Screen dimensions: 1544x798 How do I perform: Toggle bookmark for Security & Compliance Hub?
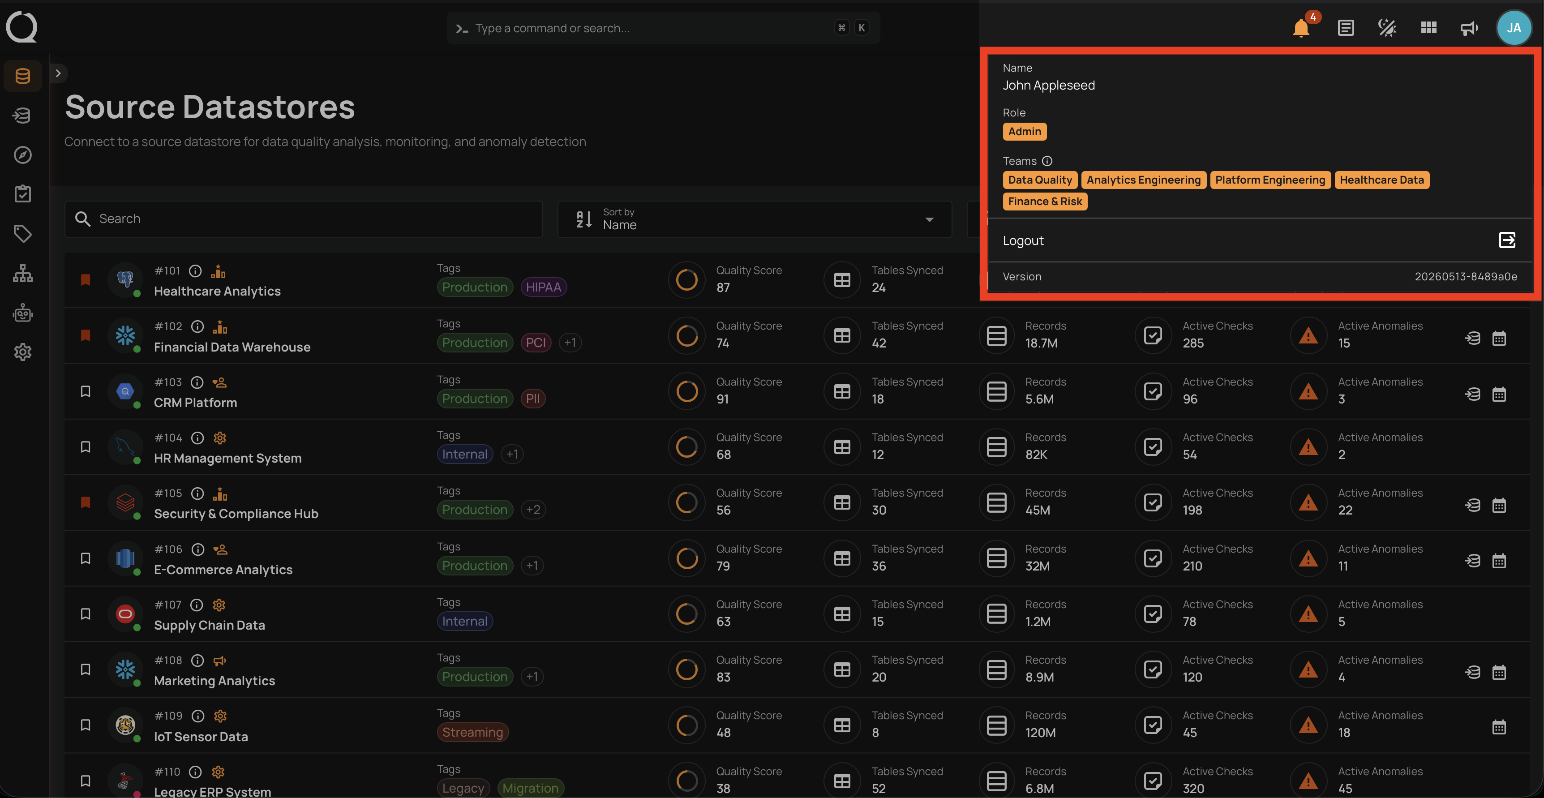coord(86,502)
